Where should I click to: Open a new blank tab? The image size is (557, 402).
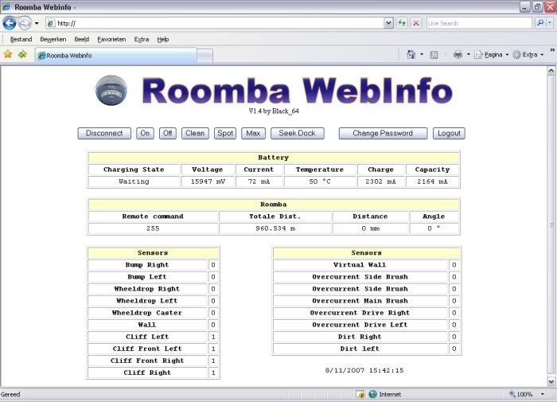[x=205, y=56]
